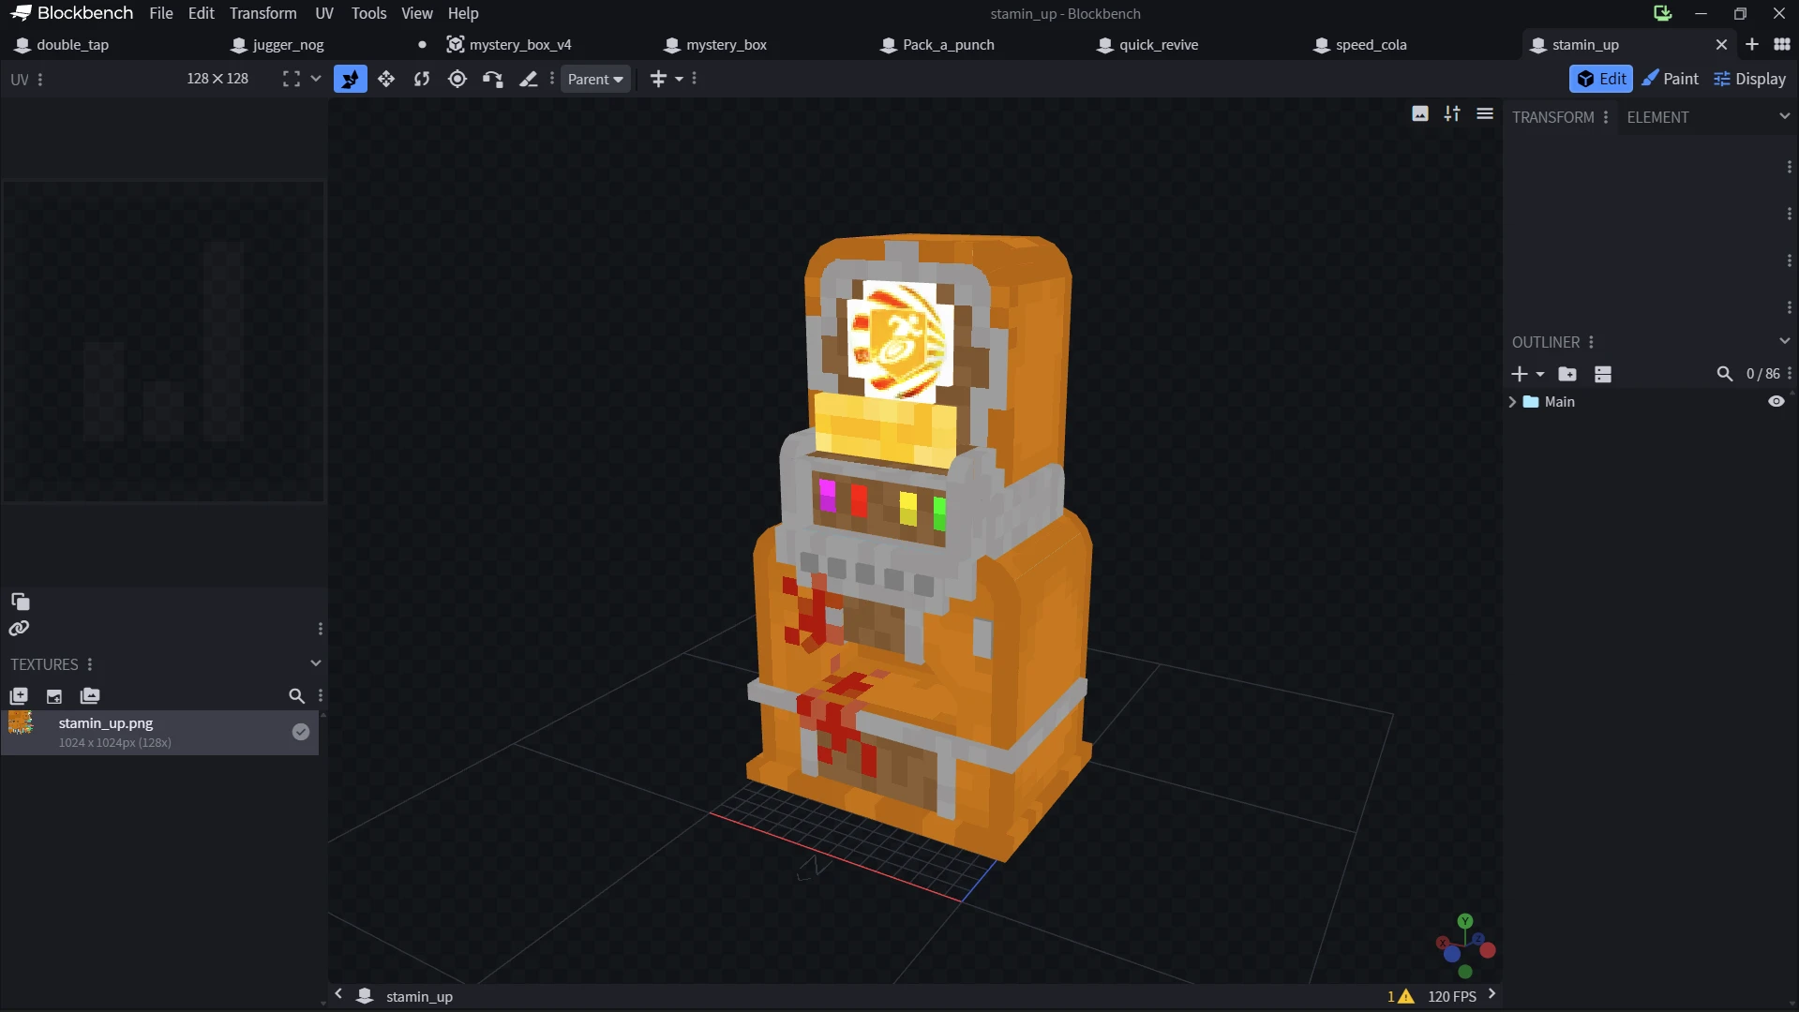Image resolution: width=1799 pixels, height=1012 pixels.
Task: Click the 120 FPS status bar readout
Action: [1451, 996]
